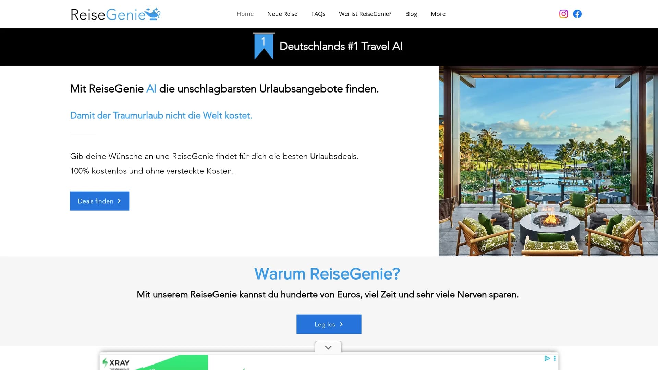Open the ad options three-dot menu
The width and height of the screenshot is (658, 370).
coord(555,358)
